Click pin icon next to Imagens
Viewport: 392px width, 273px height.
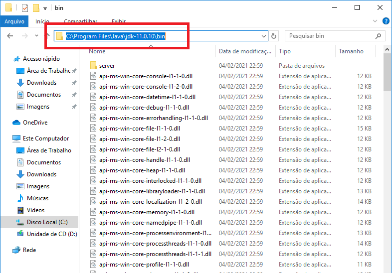(x=74, y=107)
